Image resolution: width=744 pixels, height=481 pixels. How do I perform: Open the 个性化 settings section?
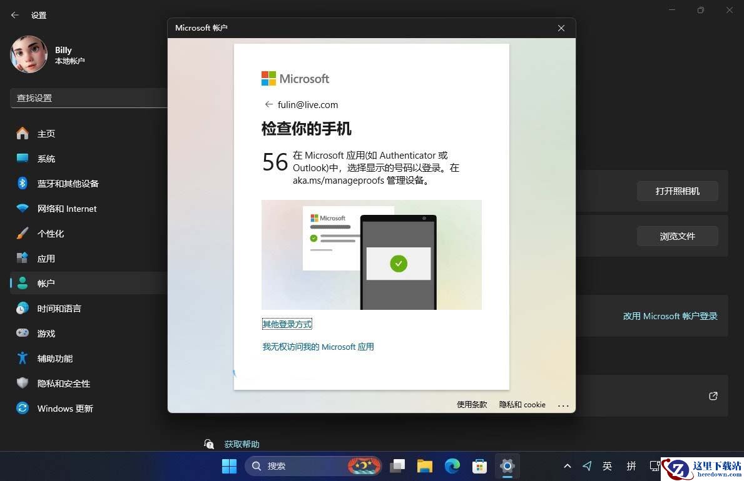pos(89,234)
